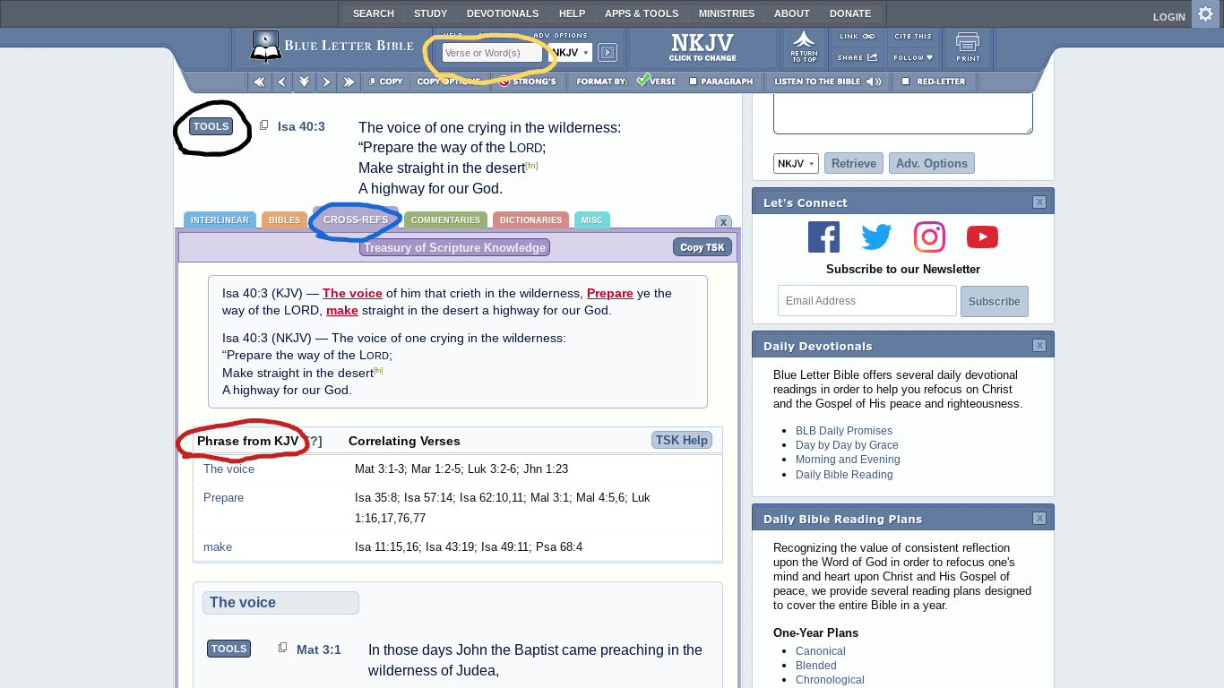Screen dimensions: 1224x688
Task: Toggle the Verse format checkmark
Action: pyautogui.click(x=643, y=81)
